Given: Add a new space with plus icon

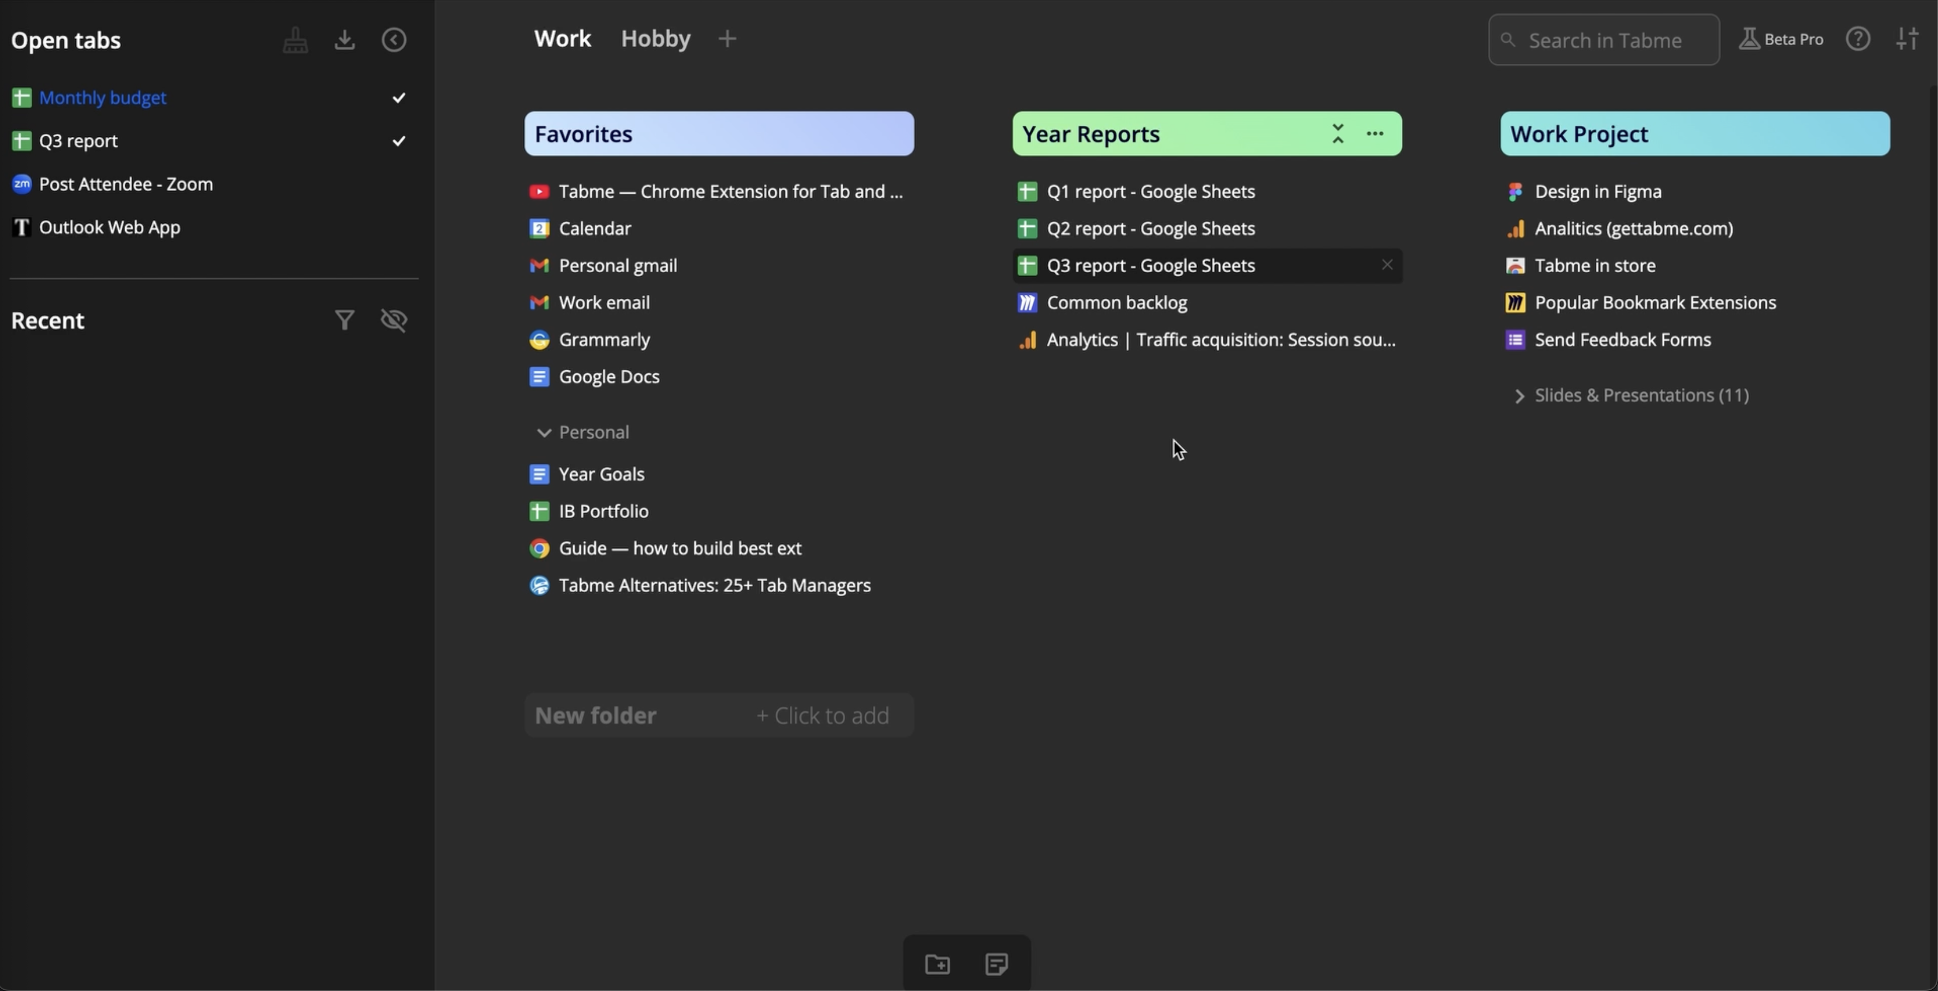Looking at the screenshot, I should click(727, 39).
